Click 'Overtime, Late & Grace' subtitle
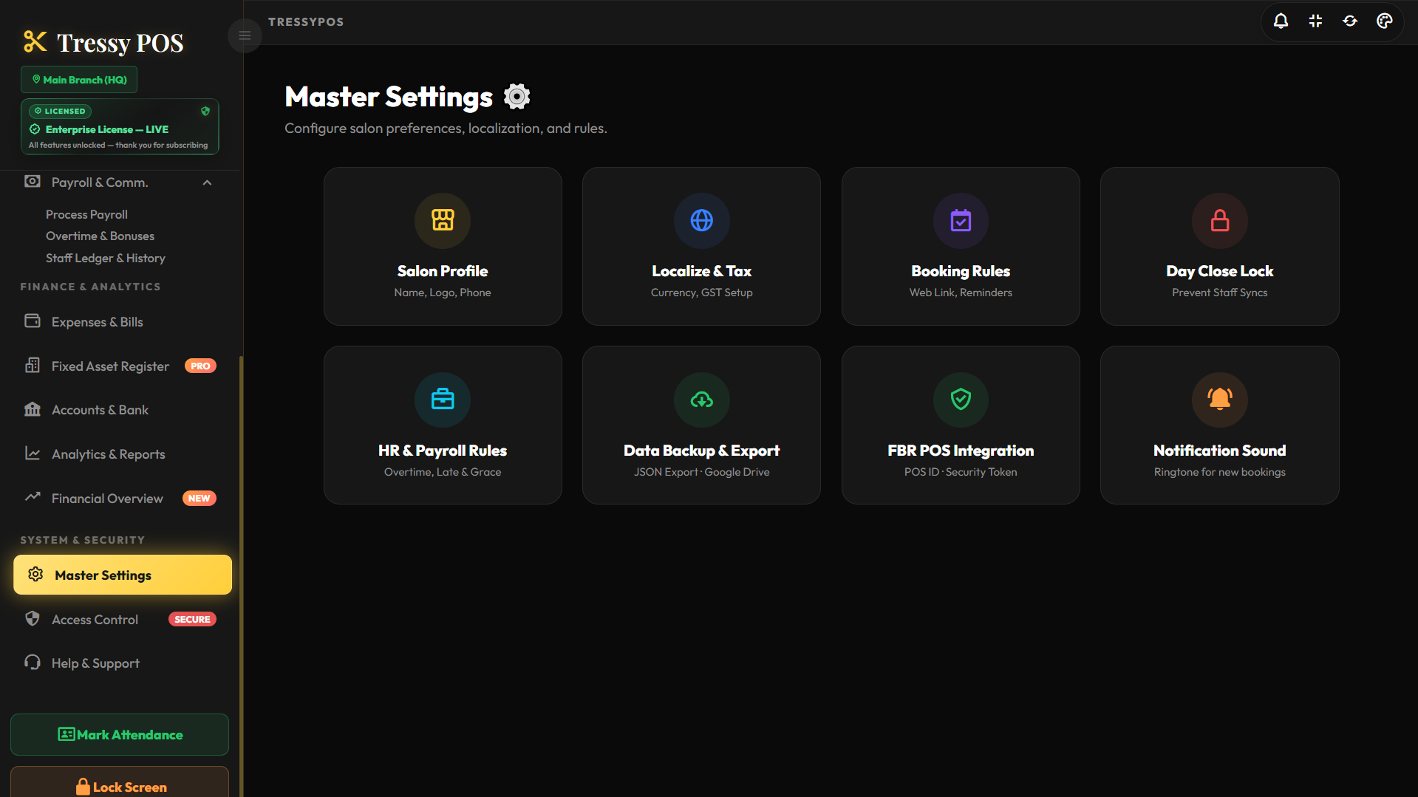This screenshot has height=797, width=1418. [443, 472]
